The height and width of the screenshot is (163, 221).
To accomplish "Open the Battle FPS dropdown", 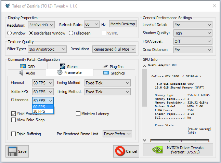I will pos(43,92).
